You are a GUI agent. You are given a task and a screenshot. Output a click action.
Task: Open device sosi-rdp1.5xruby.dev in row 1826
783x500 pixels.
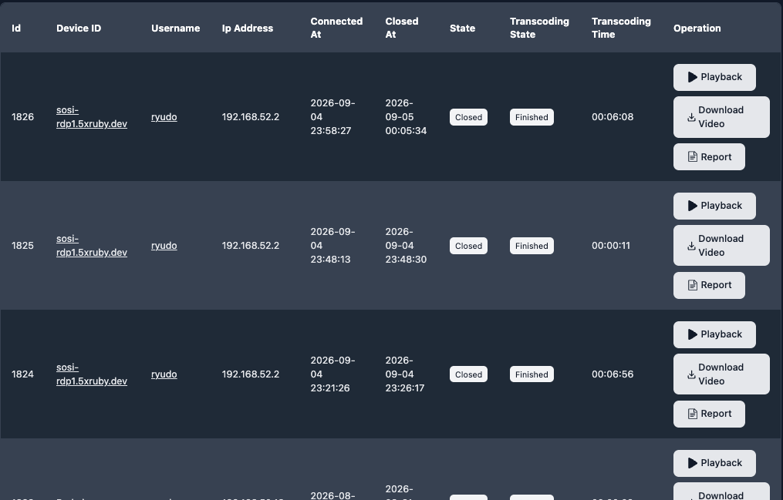pos(91,117)
